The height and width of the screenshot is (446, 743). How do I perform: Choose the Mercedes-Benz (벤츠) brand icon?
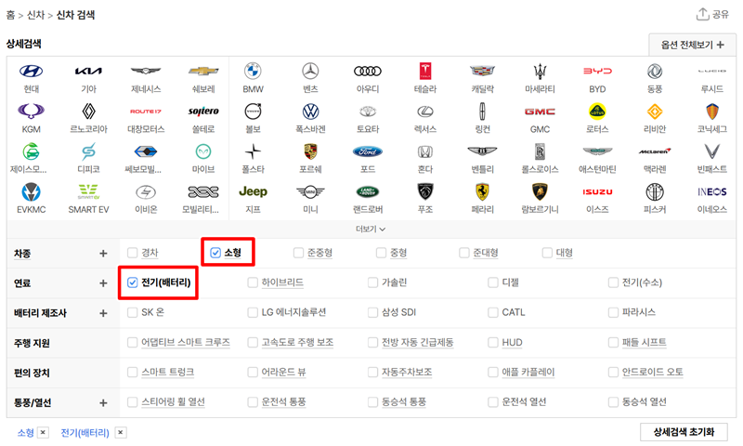point(310,72)
